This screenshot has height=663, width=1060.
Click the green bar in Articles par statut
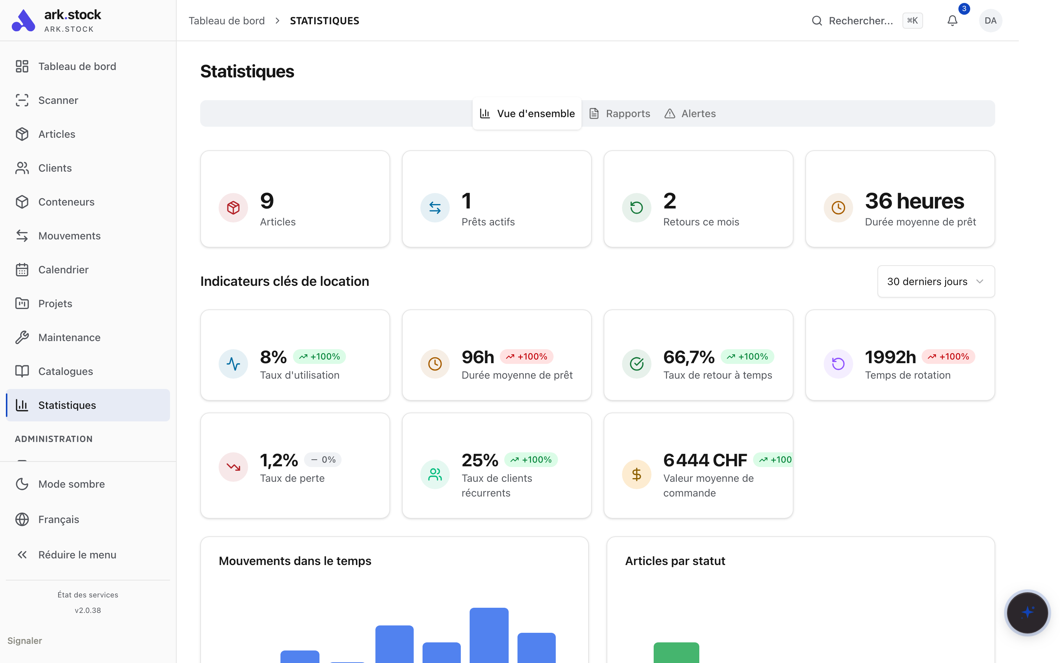[676, 652]
